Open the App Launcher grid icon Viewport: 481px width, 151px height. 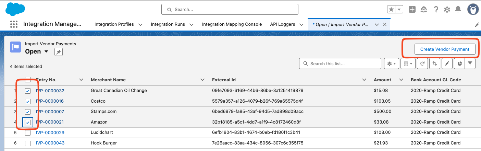(x=14, y=24)
